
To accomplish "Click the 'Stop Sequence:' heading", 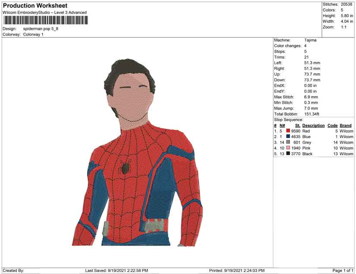I will (288, 120).
